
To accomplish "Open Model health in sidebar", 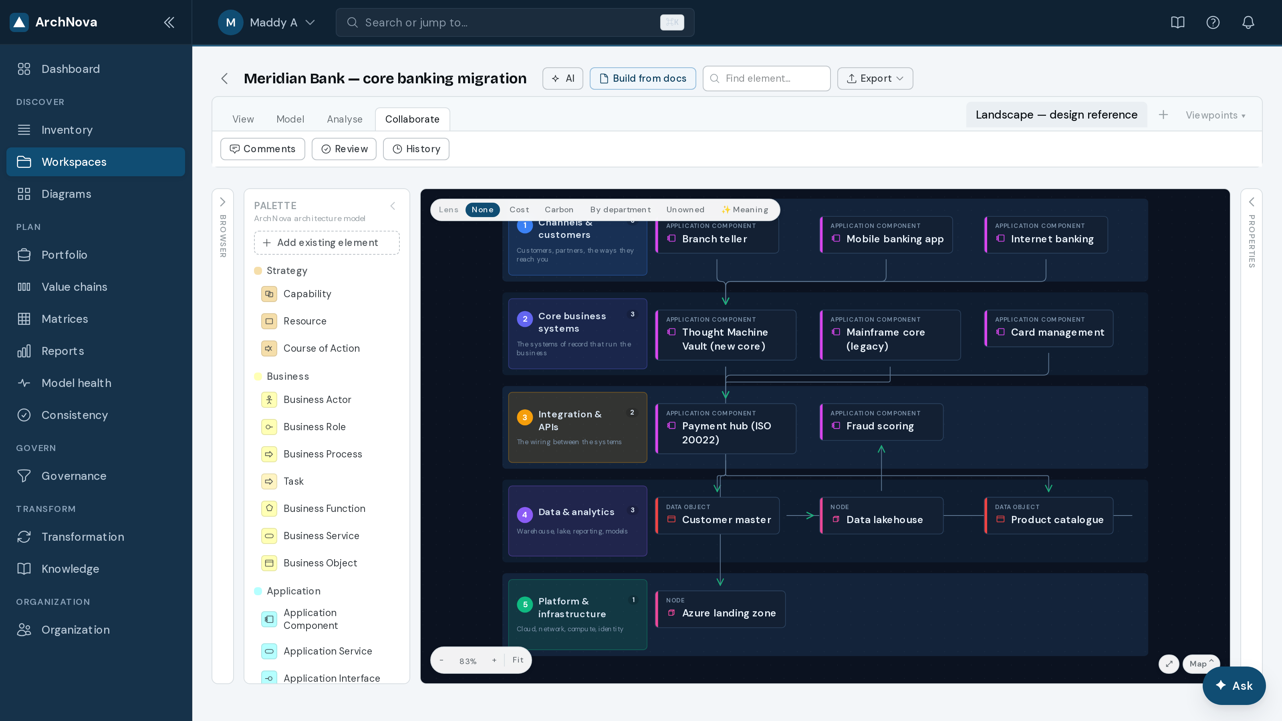I will click(x=96, y=383).
